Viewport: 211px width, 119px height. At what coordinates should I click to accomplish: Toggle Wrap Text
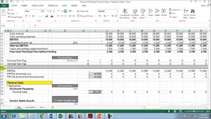(83, 11)
